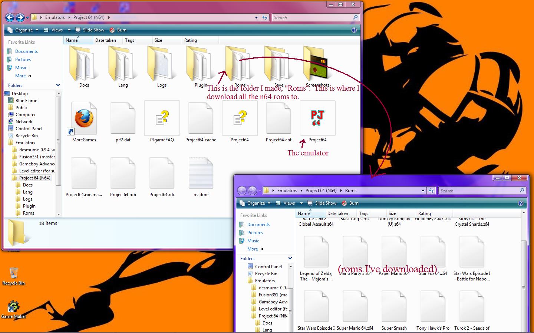
Task: Open the PJgameFAQ help file
Action: (162, 119)
